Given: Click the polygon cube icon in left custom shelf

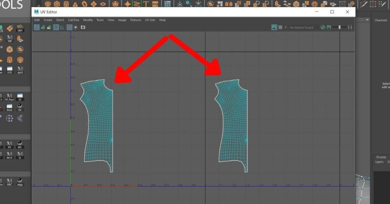Looking at the screenshot, I should [10, 49].
